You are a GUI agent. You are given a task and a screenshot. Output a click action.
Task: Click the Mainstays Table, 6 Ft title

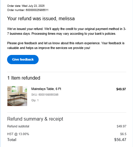point(46,89)
